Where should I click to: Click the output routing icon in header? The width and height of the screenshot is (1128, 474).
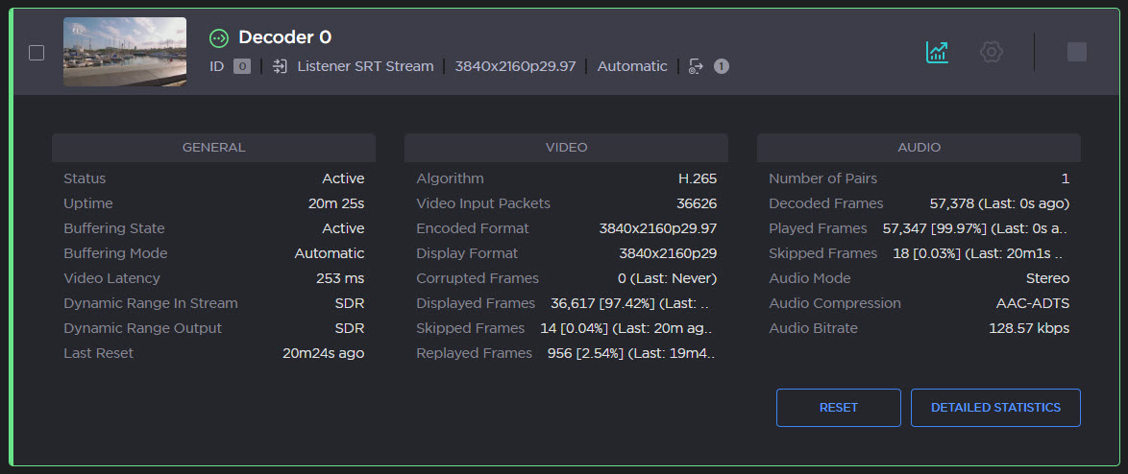pyautogui.click(x=696, y=66)
